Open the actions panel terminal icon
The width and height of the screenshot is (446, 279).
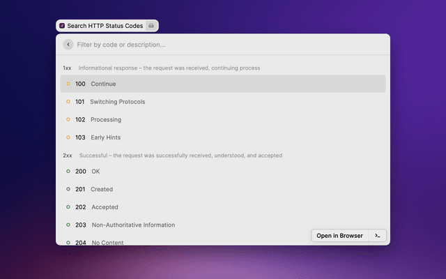[377, 236]
